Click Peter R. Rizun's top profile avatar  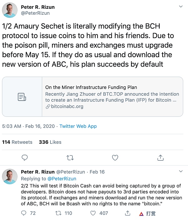pyautogui.click(x=10, y=10)
